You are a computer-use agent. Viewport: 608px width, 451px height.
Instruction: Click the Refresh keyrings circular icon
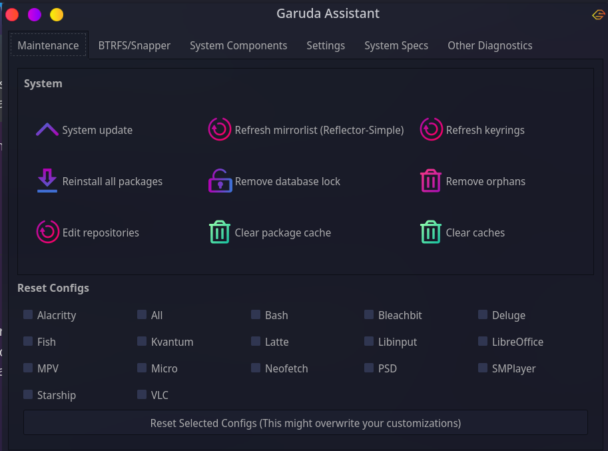tap(431, 129)
